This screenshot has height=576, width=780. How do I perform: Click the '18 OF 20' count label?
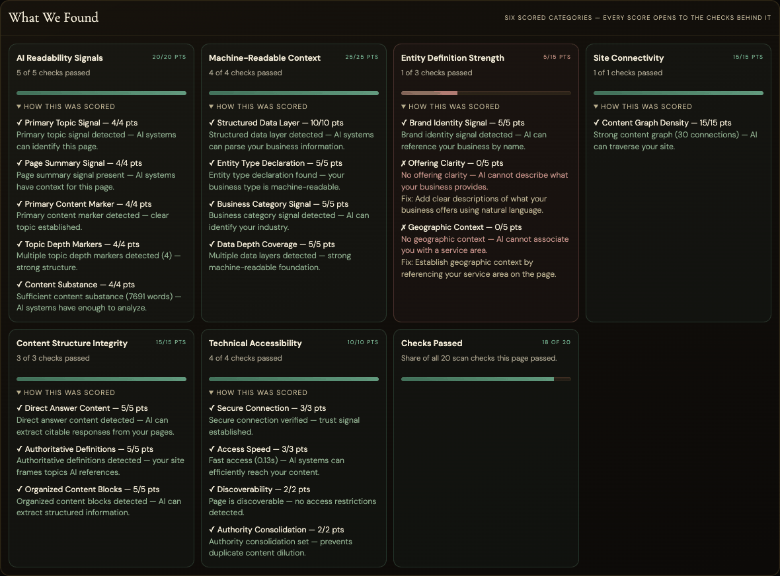[556, 342]
